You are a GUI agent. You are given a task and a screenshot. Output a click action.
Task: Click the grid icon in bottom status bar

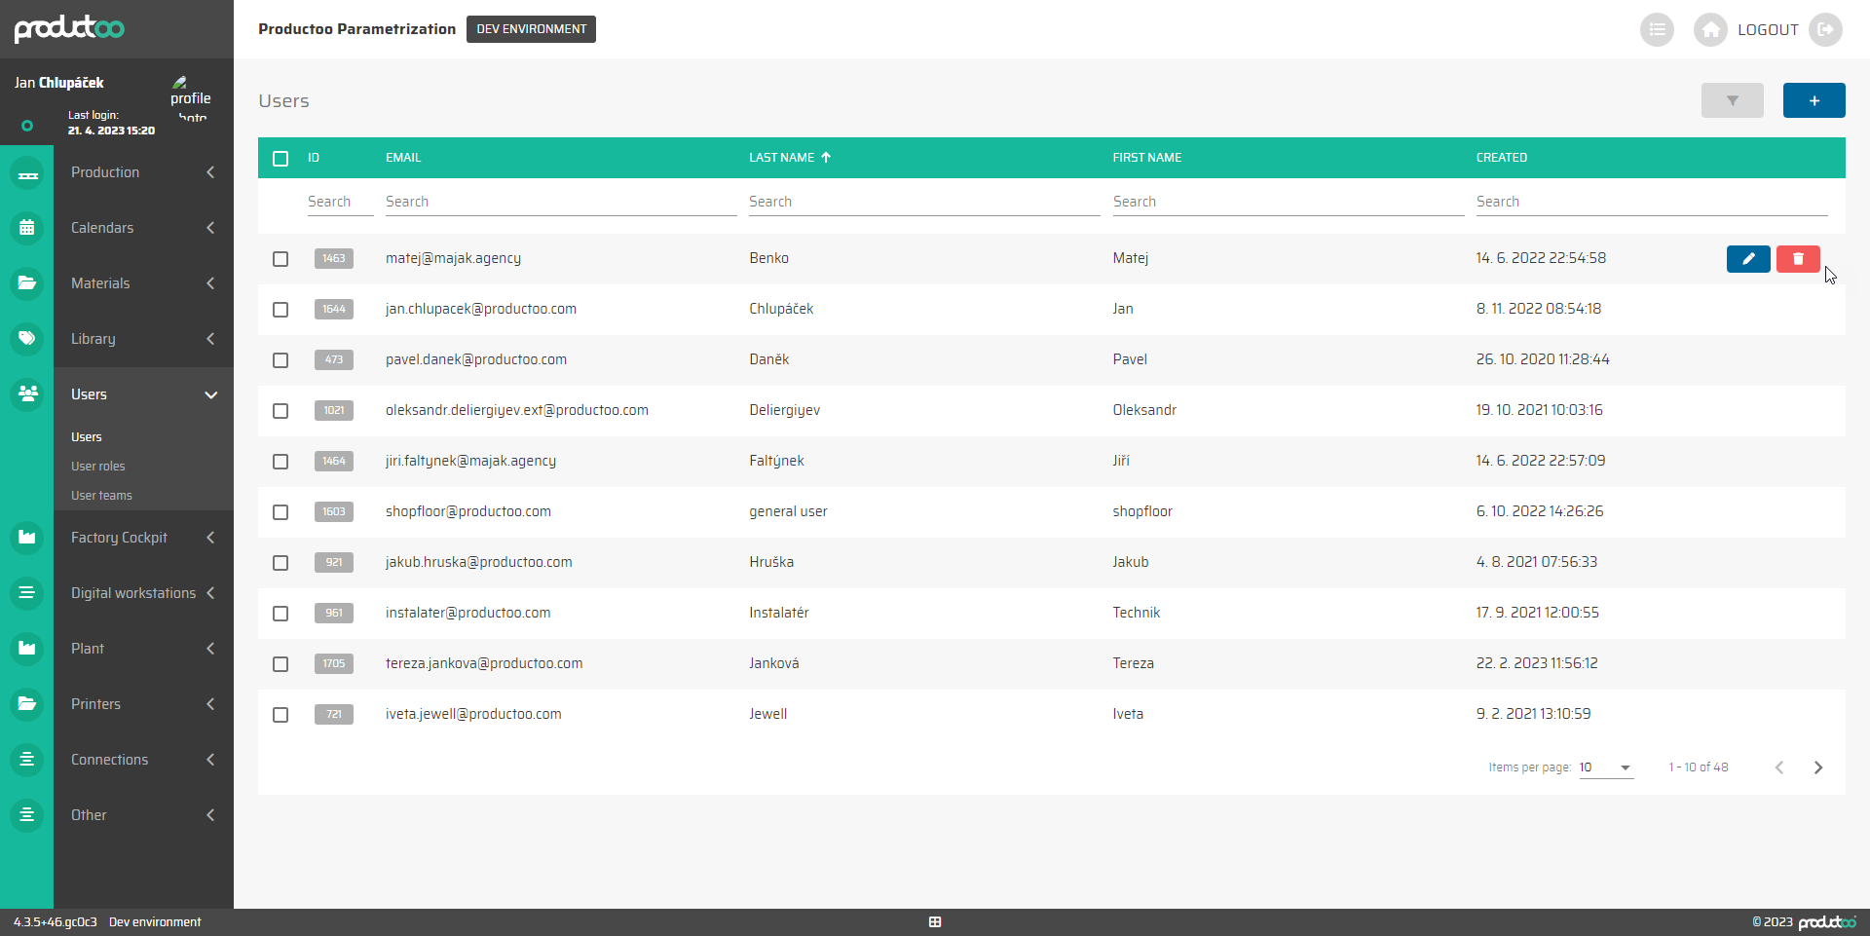tap(935, 921)
